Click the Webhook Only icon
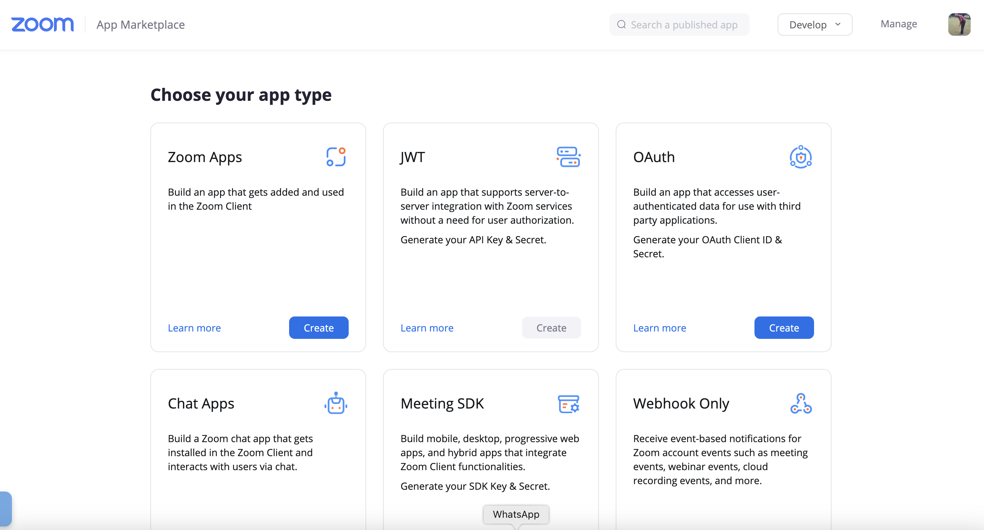984x530 pixels. tap(801, 403)
